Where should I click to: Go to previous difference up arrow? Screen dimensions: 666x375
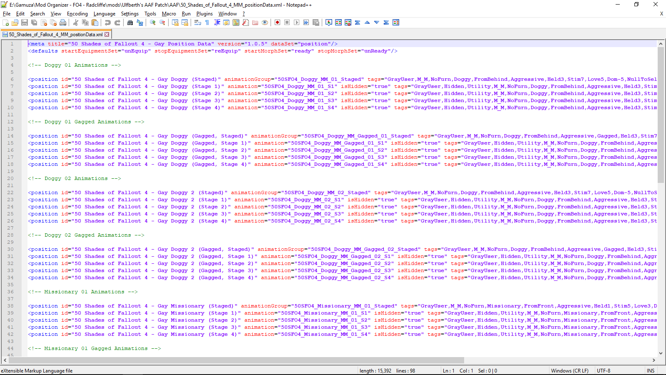(367, 22)
